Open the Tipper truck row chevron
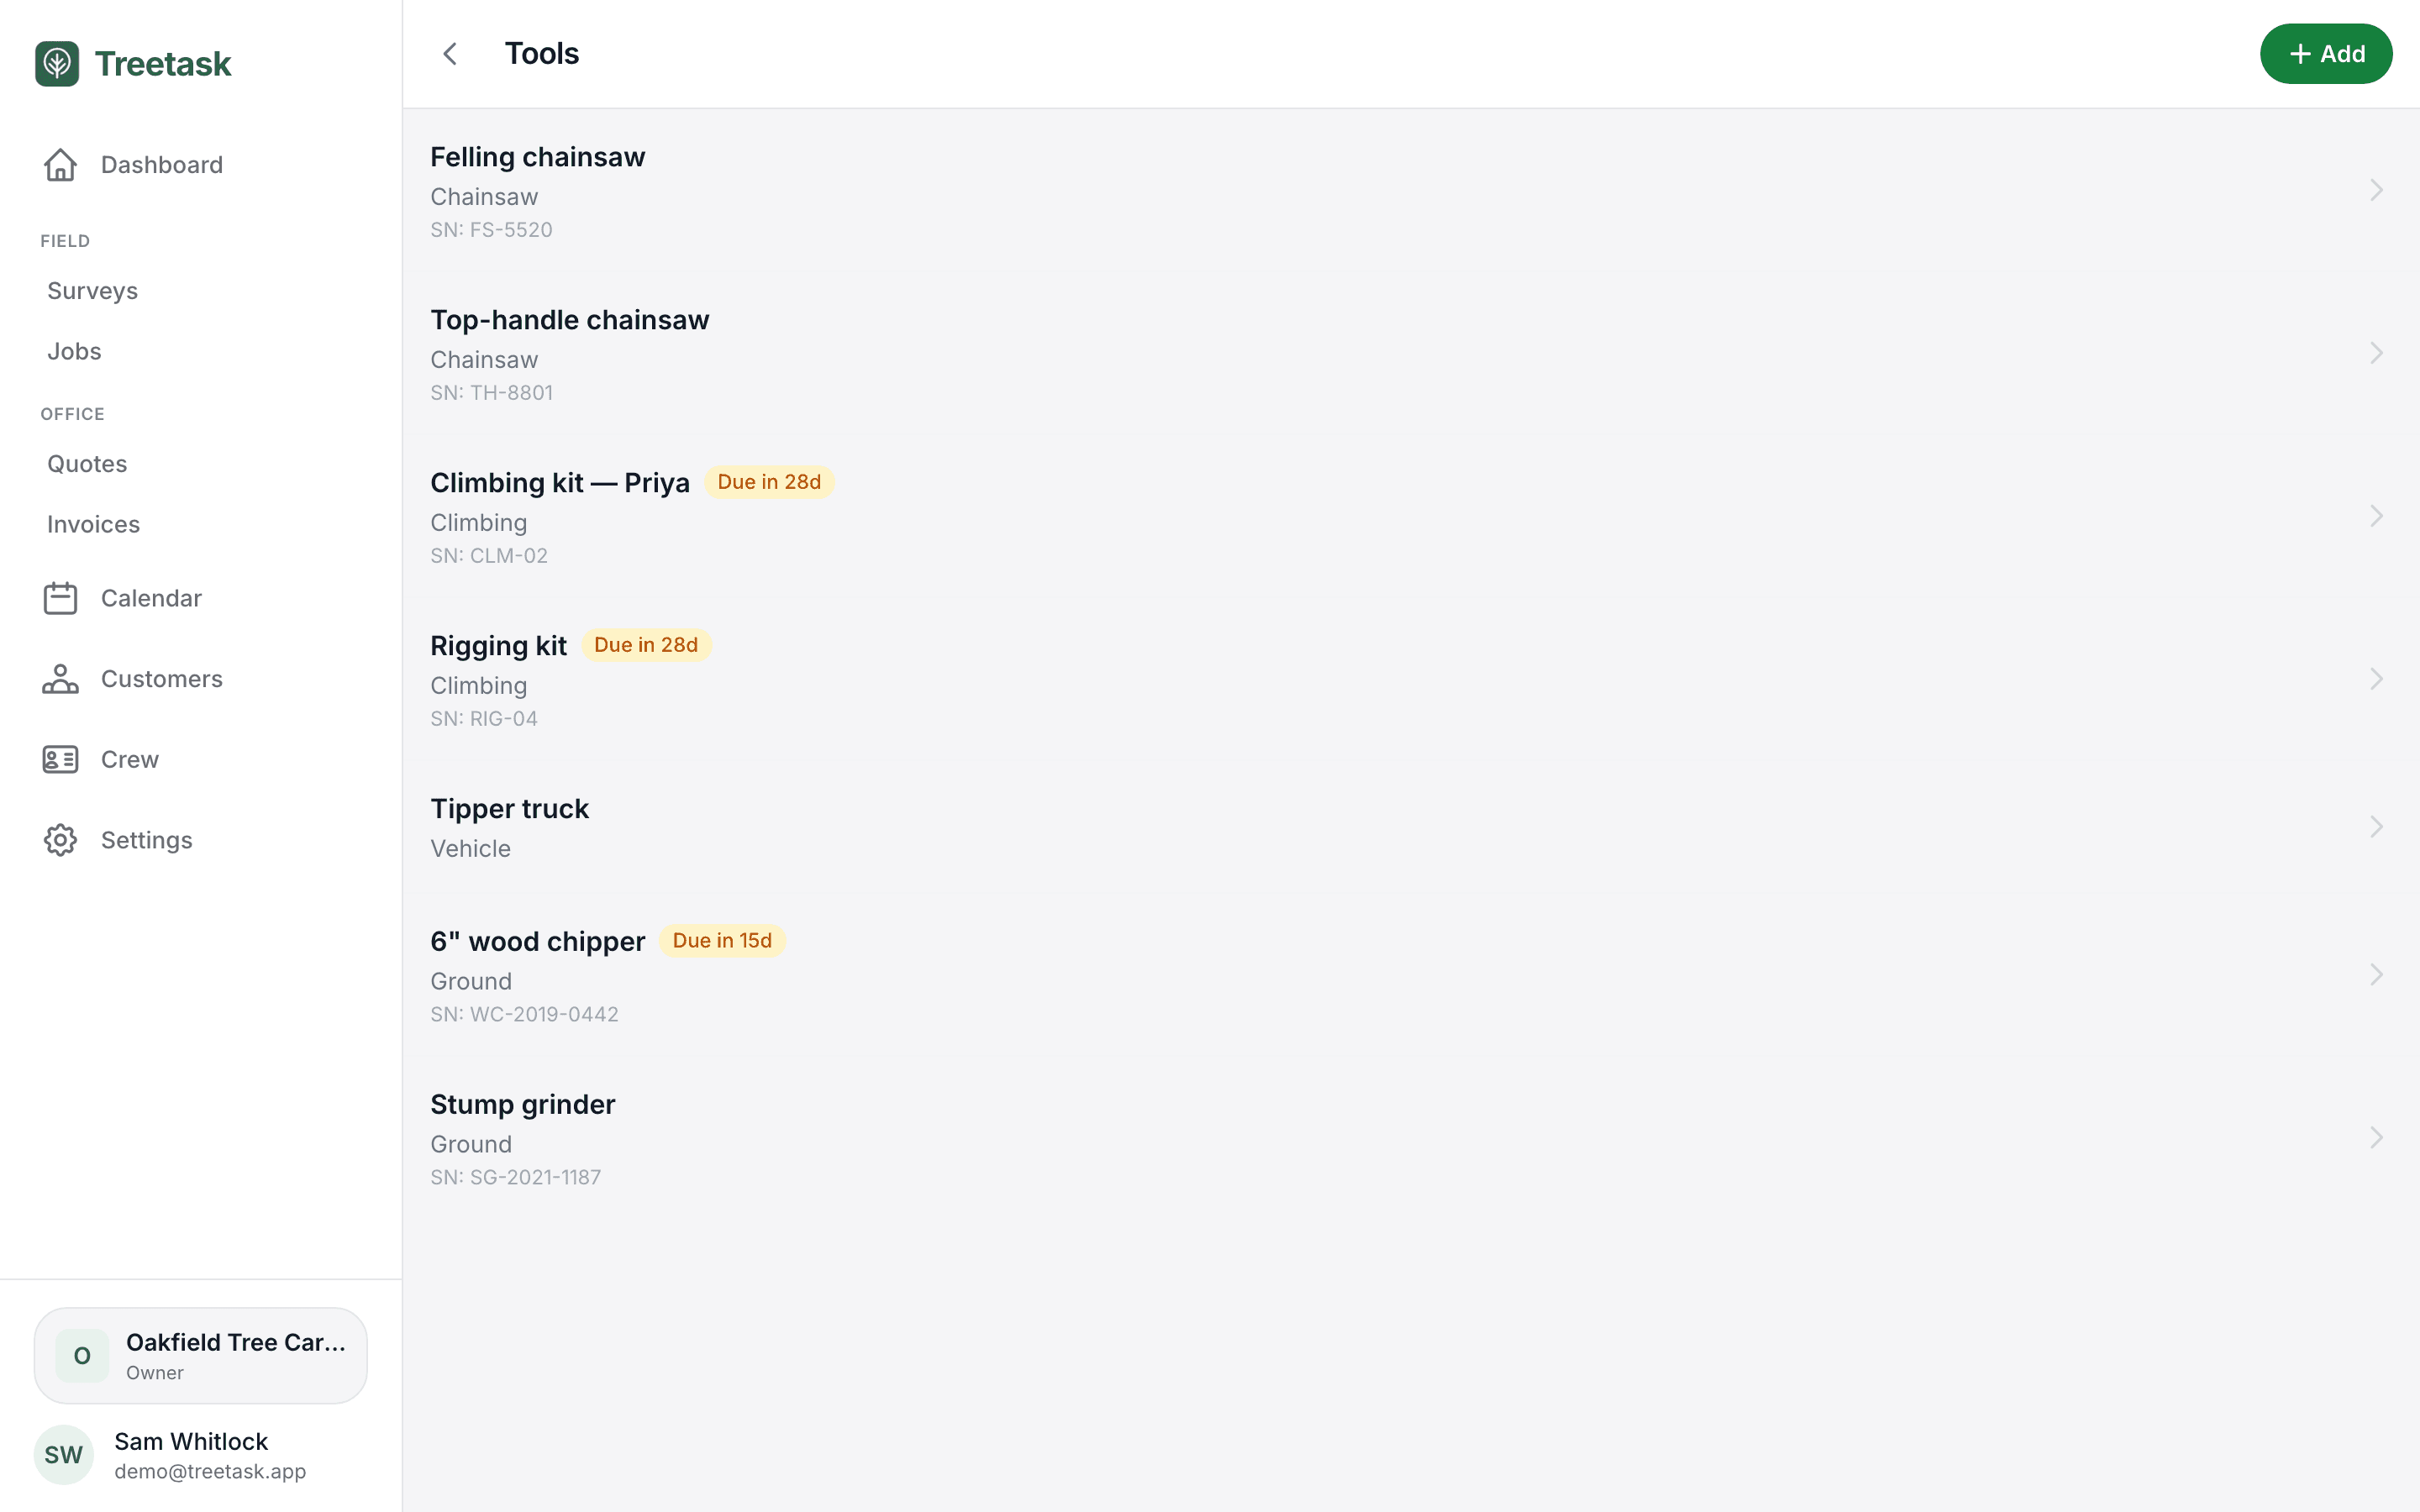 [x=2376, y=827]
